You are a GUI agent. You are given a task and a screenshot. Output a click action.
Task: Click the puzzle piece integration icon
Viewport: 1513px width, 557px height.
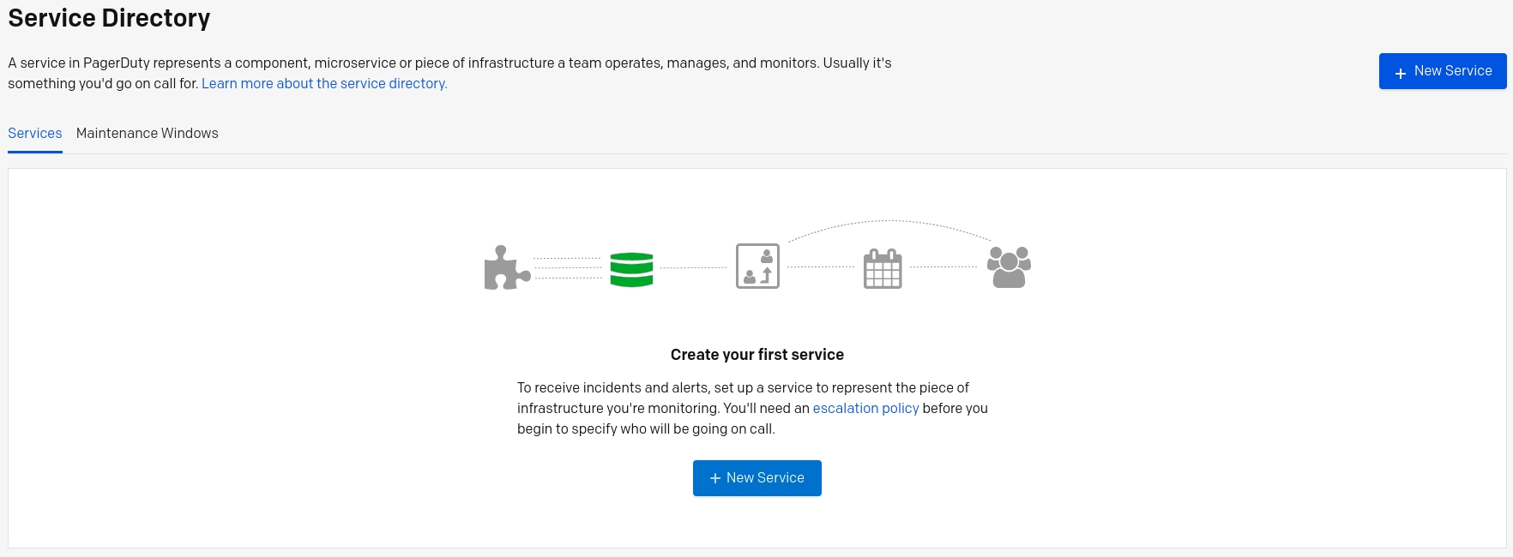coord(507,267)
